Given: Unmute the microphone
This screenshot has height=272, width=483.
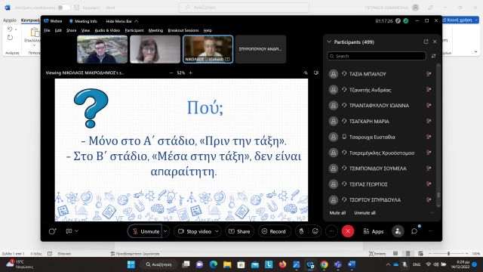Looking at the screenshot, I should [x=146, y=231].
